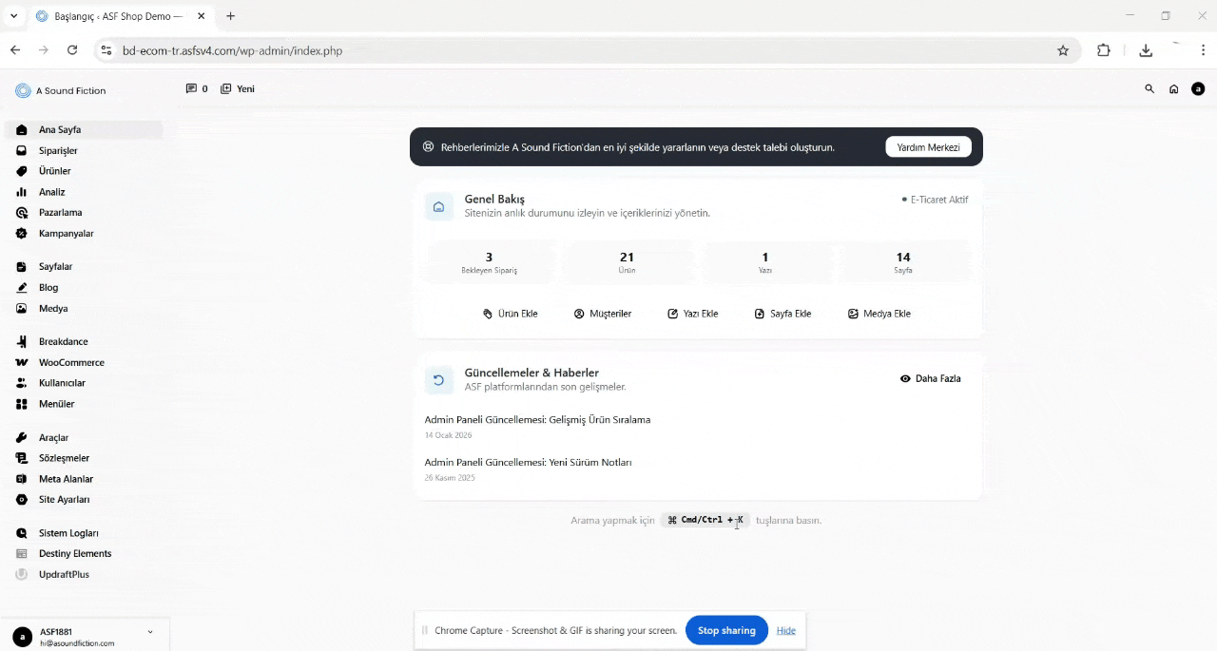Image resolution: width=1217 pixels, height=651 pixels.
Task: Open the Müşteriler shortcut
Action: (603, 314)
